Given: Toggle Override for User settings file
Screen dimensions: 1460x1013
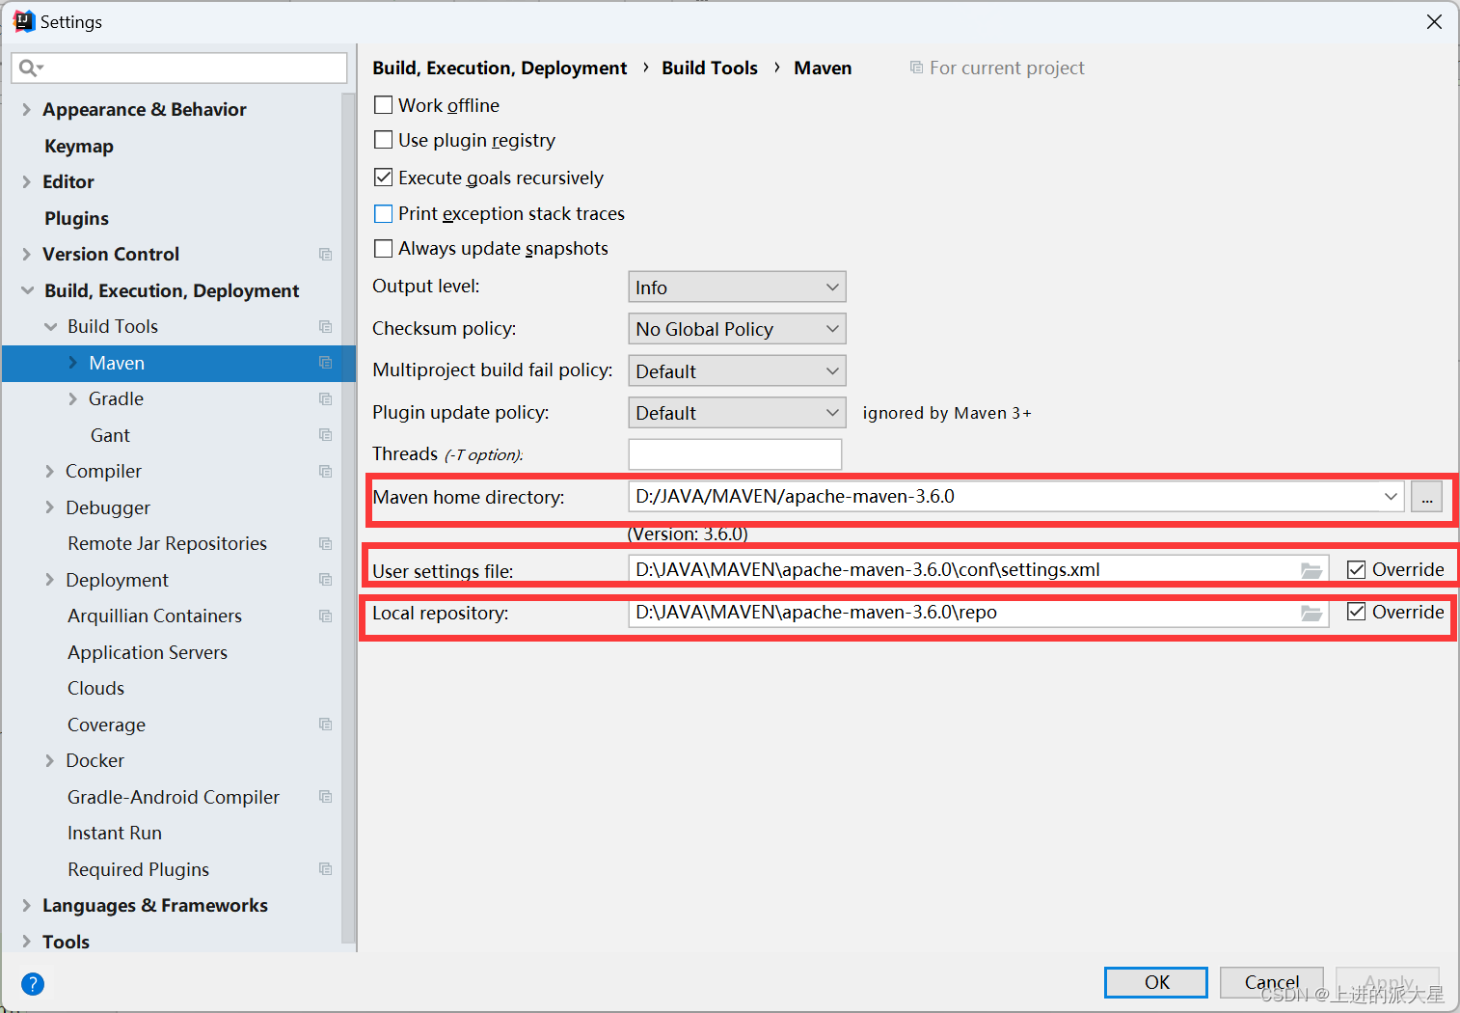Looking at the screenshot, I should [1356, 569].
